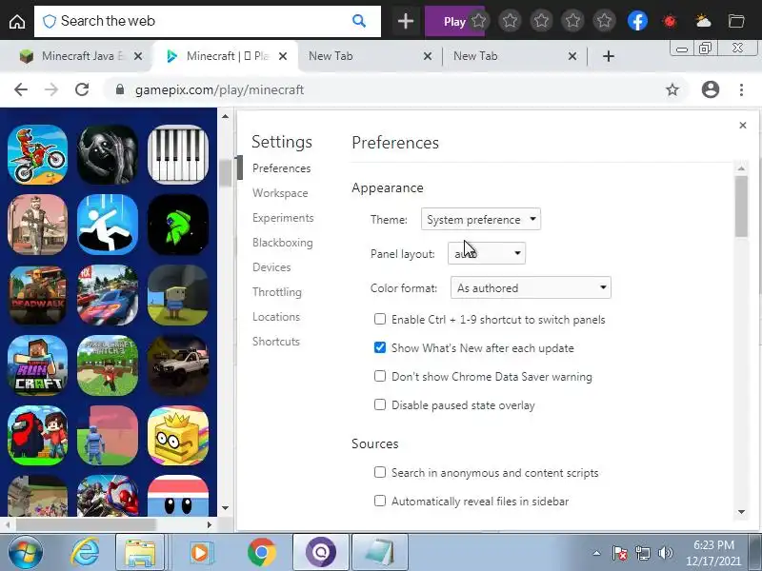
Task: Click the game list scroll-down arrow
Action: coord(225,508)
